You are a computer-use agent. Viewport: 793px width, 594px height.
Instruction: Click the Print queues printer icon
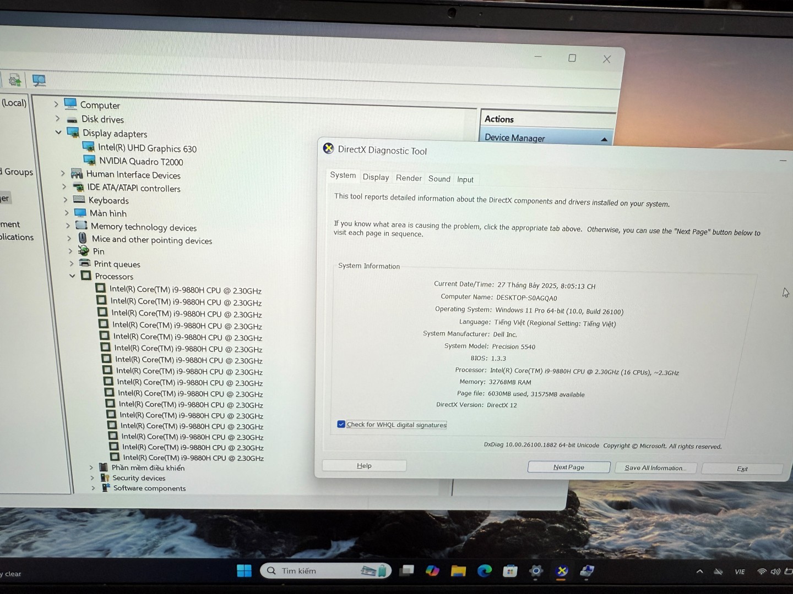click(x=85, y=263)
